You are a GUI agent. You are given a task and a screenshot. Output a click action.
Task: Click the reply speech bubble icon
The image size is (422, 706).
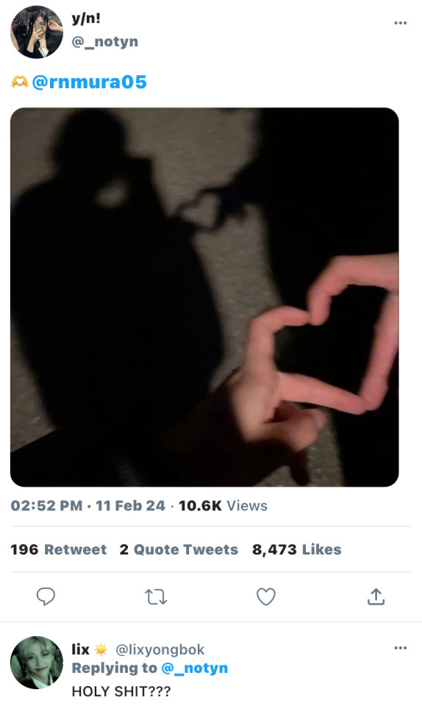pos(46,596)
